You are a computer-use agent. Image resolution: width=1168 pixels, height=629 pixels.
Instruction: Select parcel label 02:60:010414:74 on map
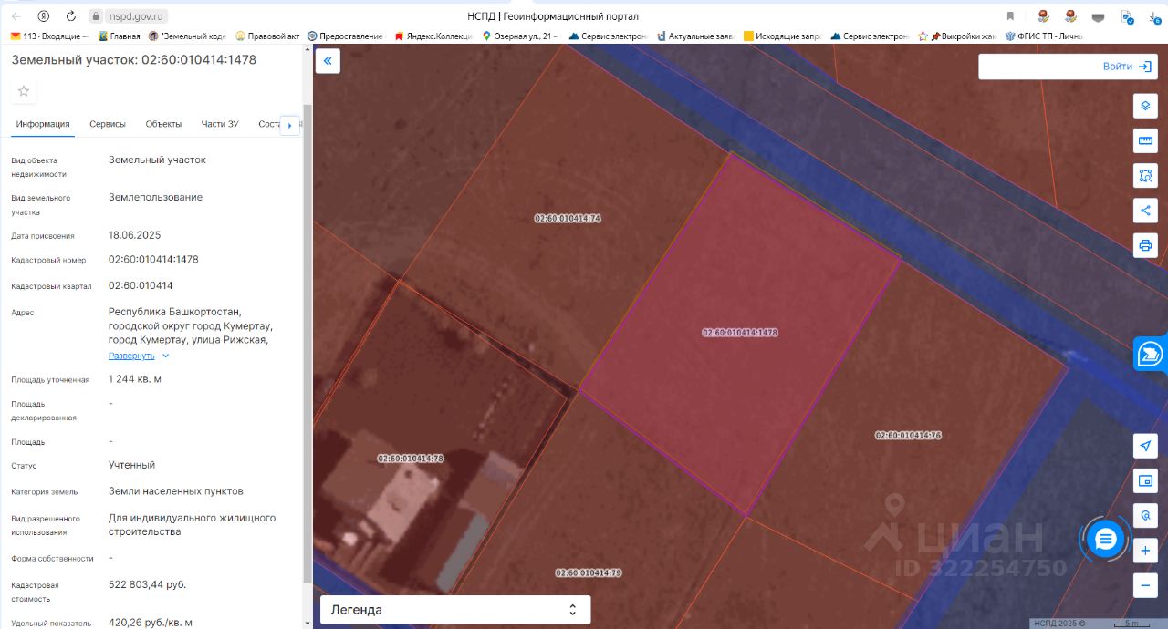567,219
